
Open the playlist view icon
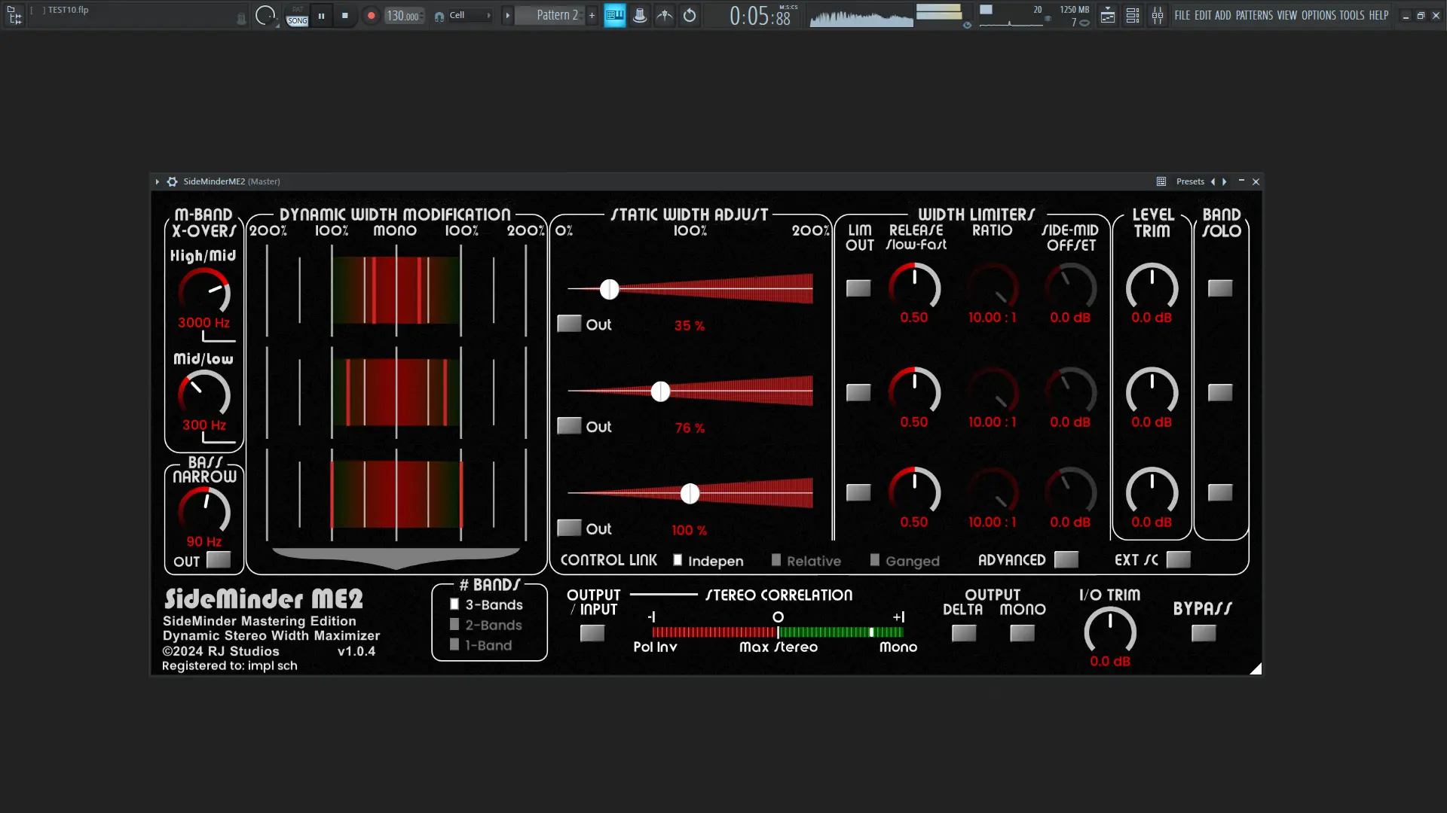pos(1107,15)
